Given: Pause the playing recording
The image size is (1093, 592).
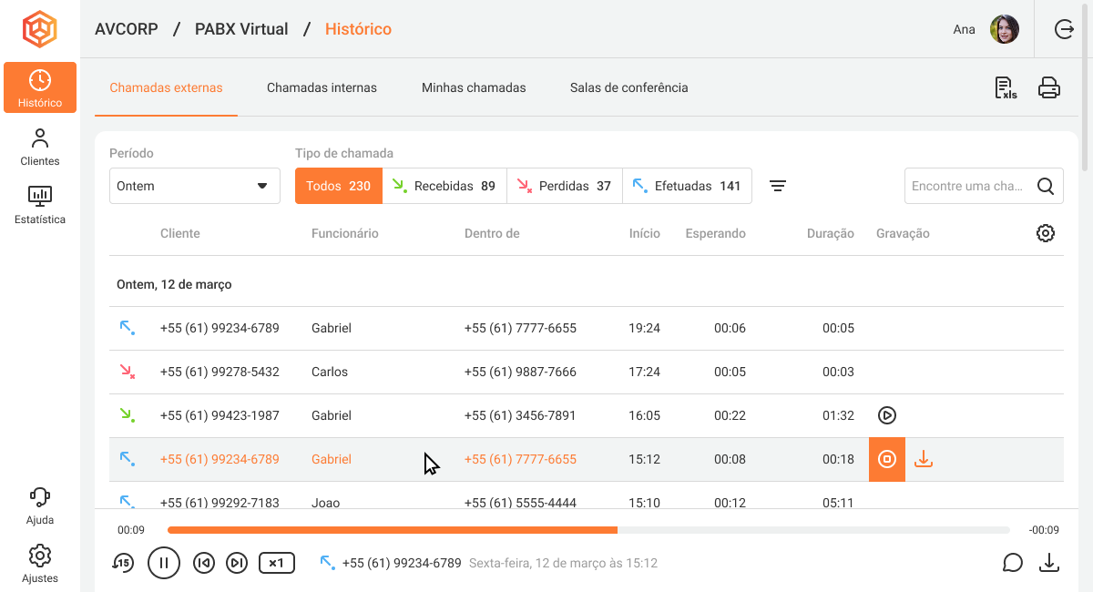Looking at the screenshot, I should pyautogui.click(x=164, y=563).
